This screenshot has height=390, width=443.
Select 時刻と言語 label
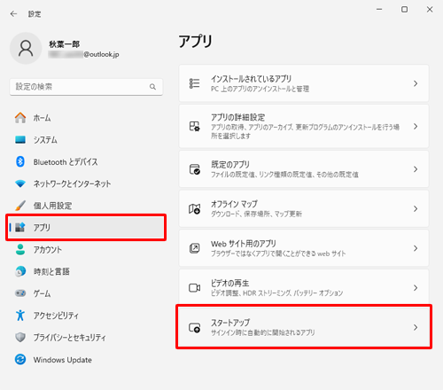point(51,271)
